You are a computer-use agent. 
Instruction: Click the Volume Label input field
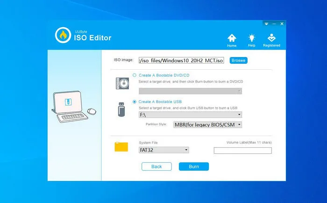pos(243,150)
